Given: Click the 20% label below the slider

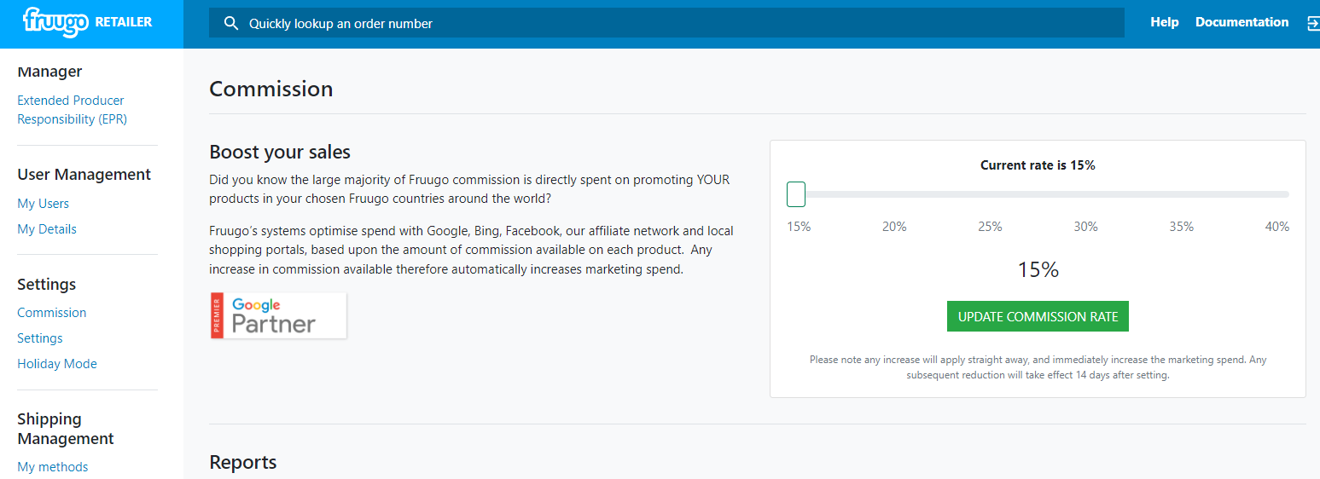Looking at the screenshot, I should pos(894,227).
